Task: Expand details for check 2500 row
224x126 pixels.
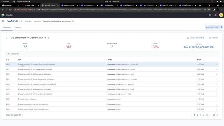Action: (x=217, y=64)
